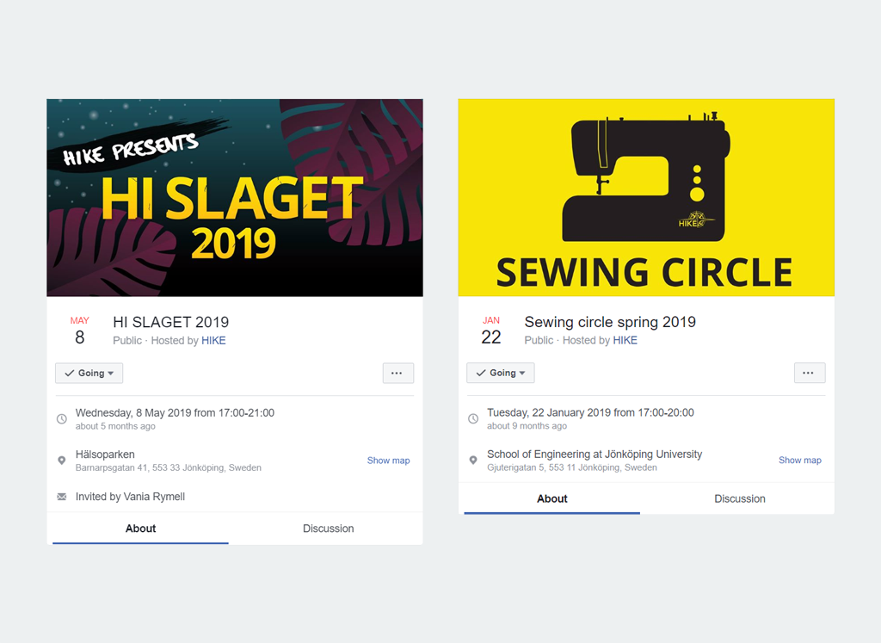
Task: Open three-dot options menu for Sewing circle event
Action: coord(809,373)
